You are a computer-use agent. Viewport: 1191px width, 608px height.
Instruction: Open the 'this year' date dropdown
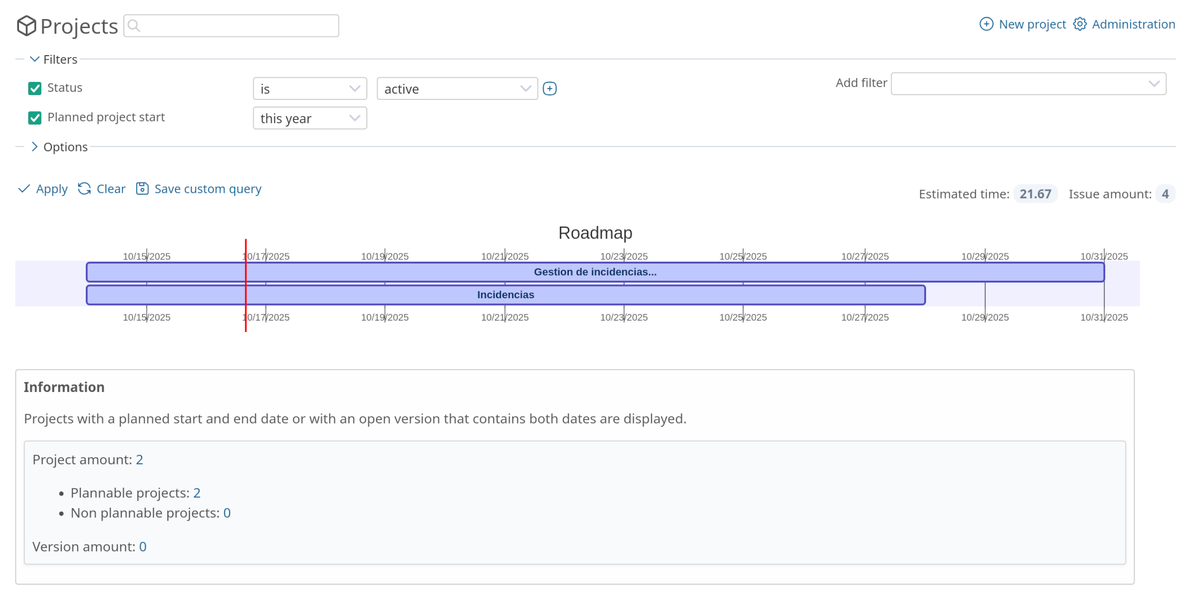point(310,118)
